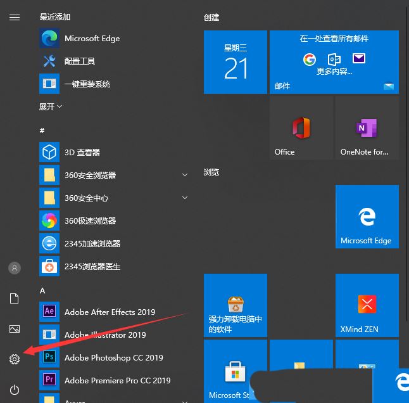Image resolution: width=409 pixels, height=403 pixels.
Task: Open the Settings gear icon
Action: tap(15, 359)
